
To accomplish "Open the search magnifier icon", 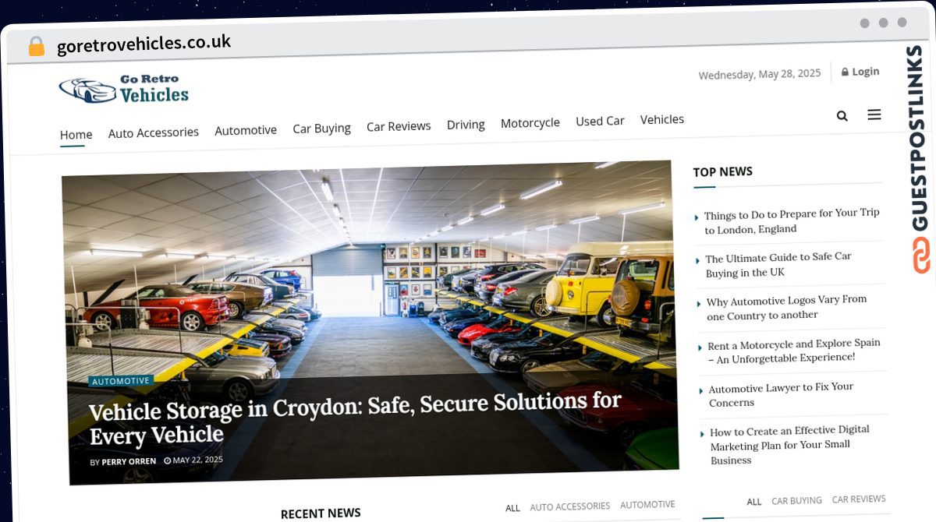I will (x=842, y=116).
